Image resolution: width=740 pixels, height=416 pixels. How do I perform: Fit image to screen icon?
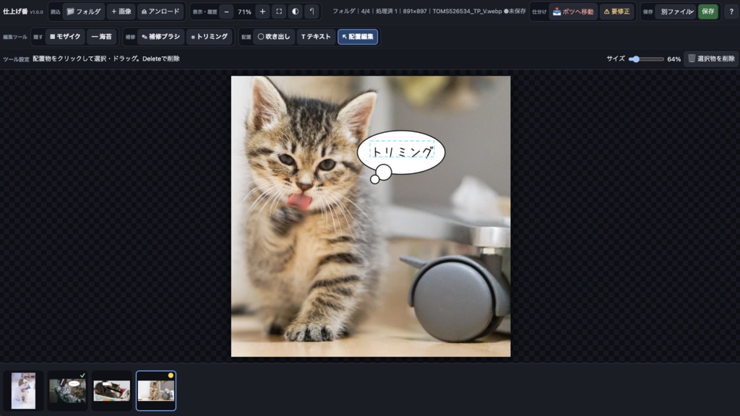(279, 12)
